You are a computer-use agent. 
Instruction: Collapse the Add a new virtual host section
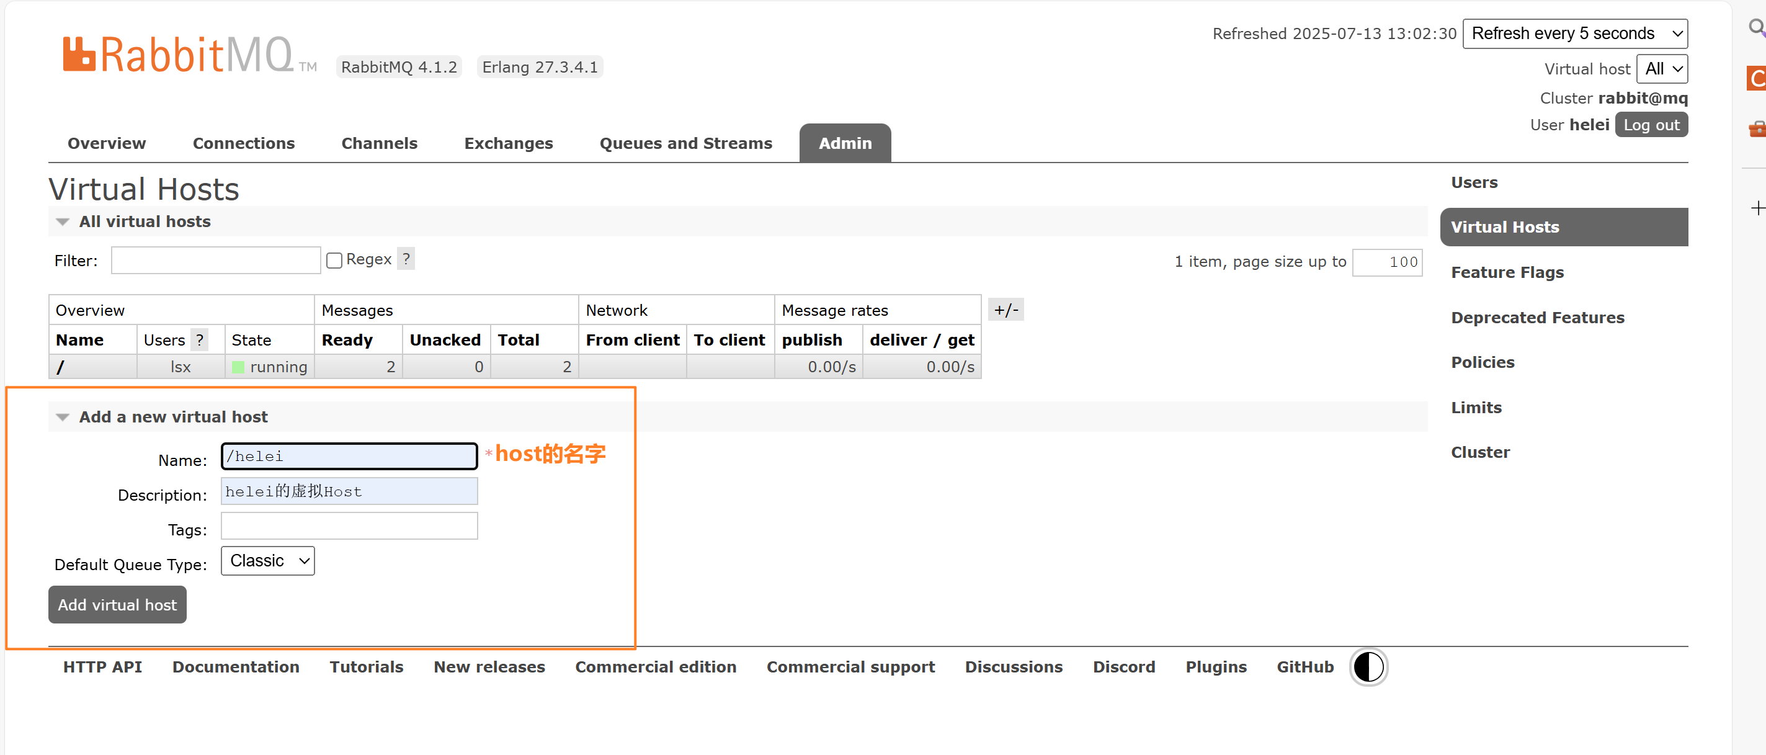[x=63, y=417]
